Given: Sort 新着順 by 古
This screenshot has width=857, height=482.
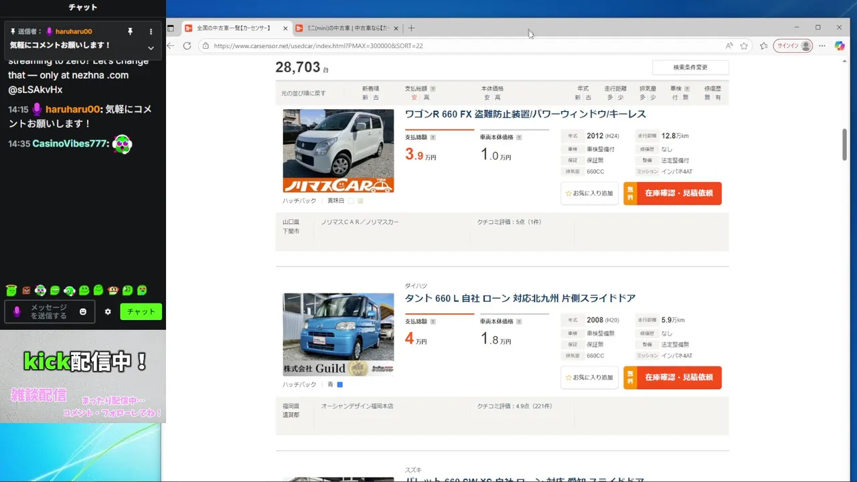Looking at the screenshot, I should [x=376, y=98].
